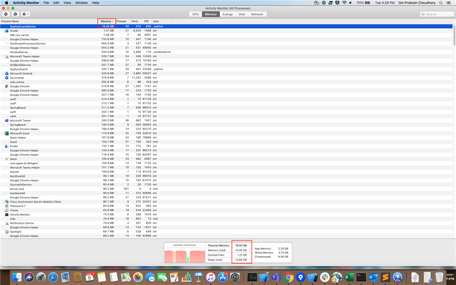
Task: Select the mds_stores process row
Action: pyautogui.click(x=226, y=82)
